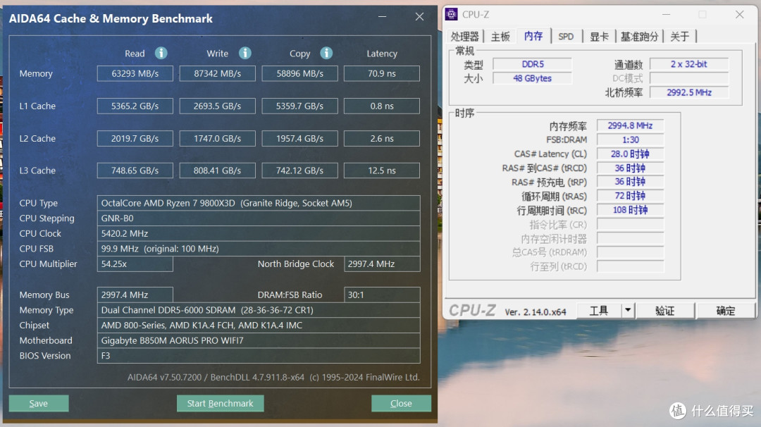Click the CPU Clock field 5420.2 MHz
Viewport: 761px width, 427px height.
click(x=259, y=233)
